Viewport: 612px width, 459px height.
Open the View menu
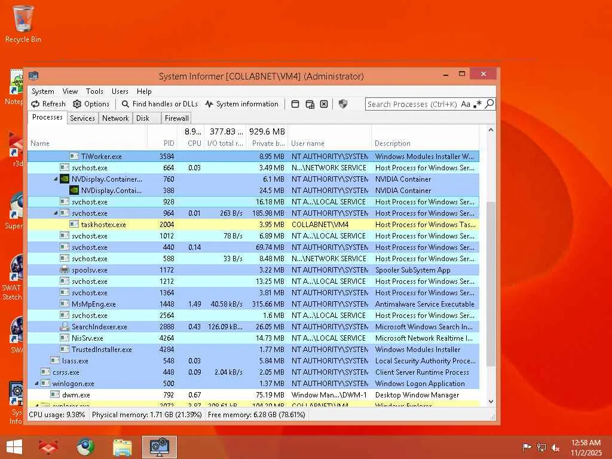click(x=71, y=91)
